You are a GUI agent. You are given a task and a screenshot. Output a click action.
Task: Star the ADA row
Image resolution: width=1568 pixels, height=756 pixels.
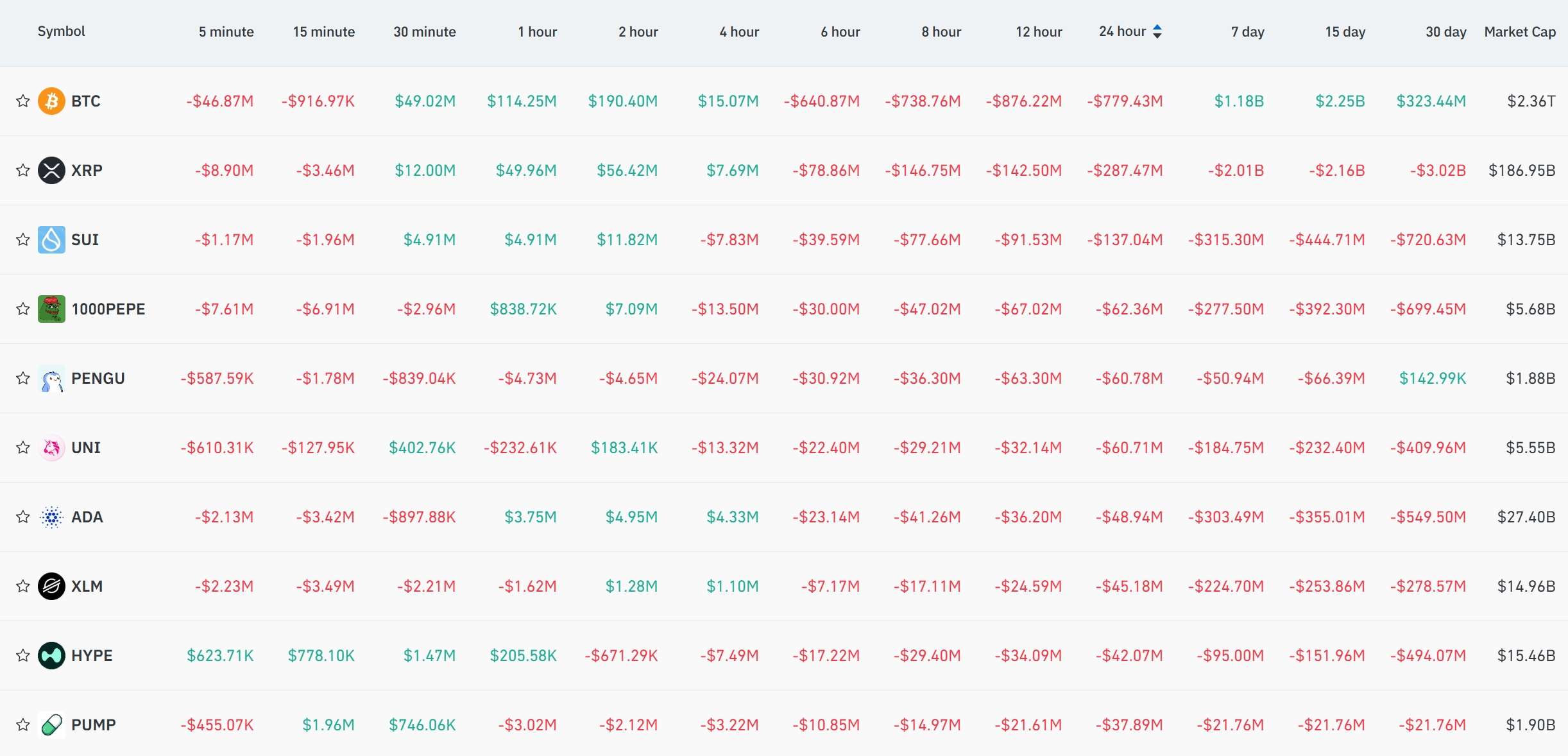tap(23, 517)
